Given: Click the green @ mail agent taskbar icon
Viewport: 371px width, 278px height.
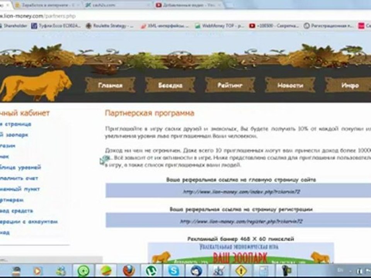Looking at the screenshot, I should coord(83,271).
